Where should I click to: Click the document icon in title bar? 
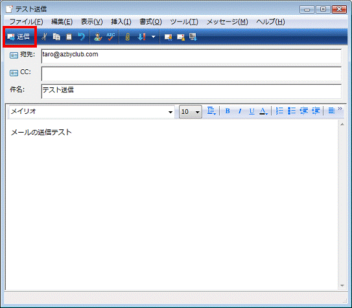tap(10, 9)
